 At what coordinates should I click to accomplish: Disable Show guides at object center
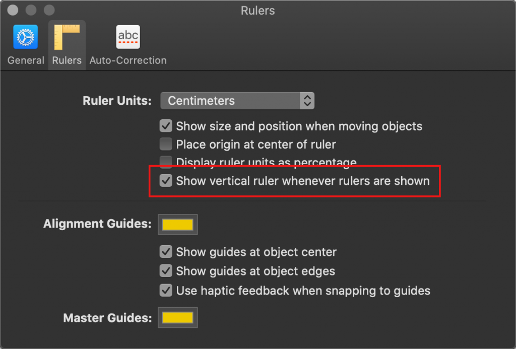tap(166, 252)
